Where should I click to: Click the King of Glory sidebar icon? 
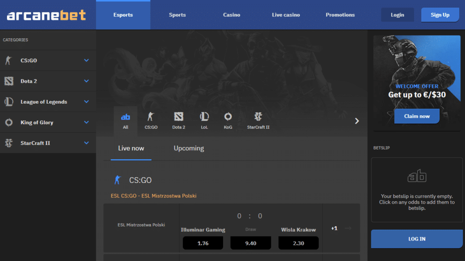pos(9,122)
